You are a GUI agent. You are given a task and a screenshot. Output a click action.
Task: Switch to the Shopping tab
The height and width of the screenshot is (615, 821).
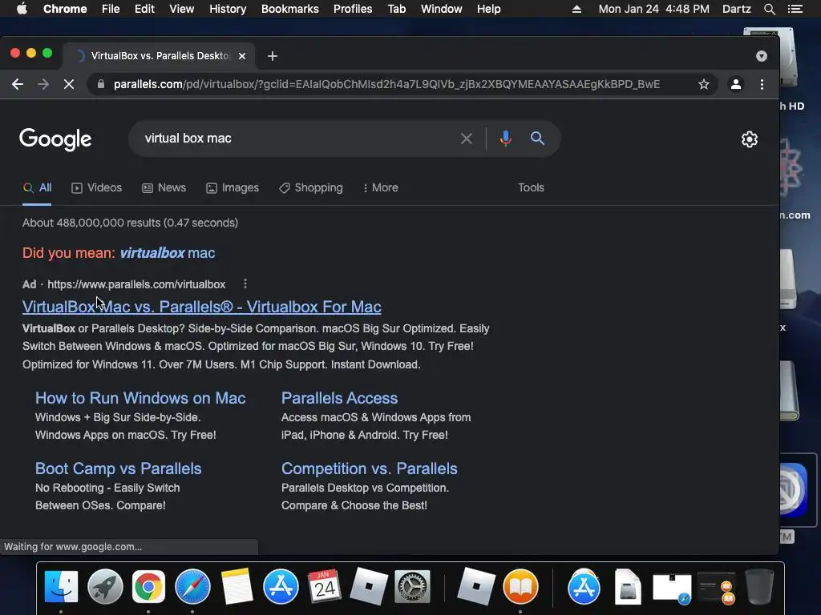[x=311, y=187]
